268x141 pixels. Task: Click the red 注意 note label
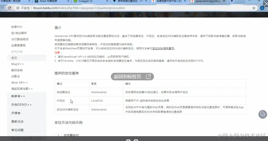tap(57, 52)
